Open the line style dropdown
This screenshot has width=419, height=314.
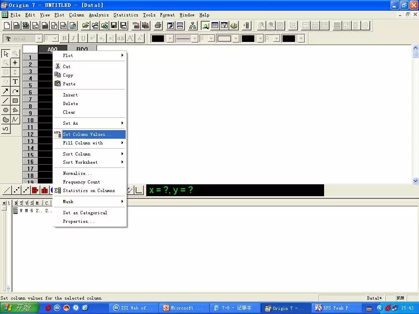click(195, 39)
